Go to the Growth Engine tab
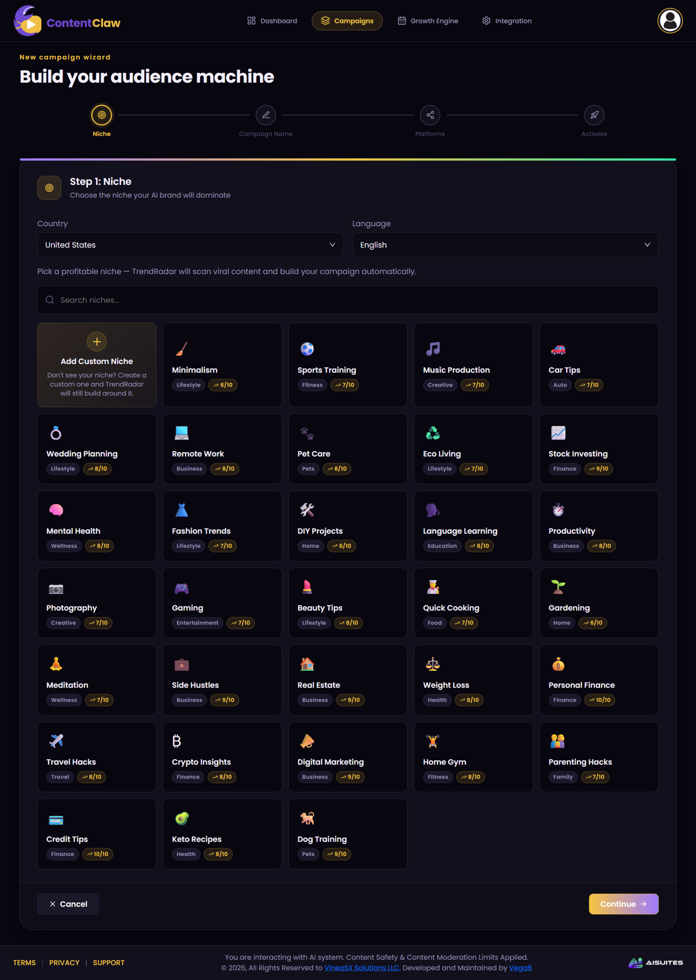Screen dimensions: 696x980 coord(428,21)
